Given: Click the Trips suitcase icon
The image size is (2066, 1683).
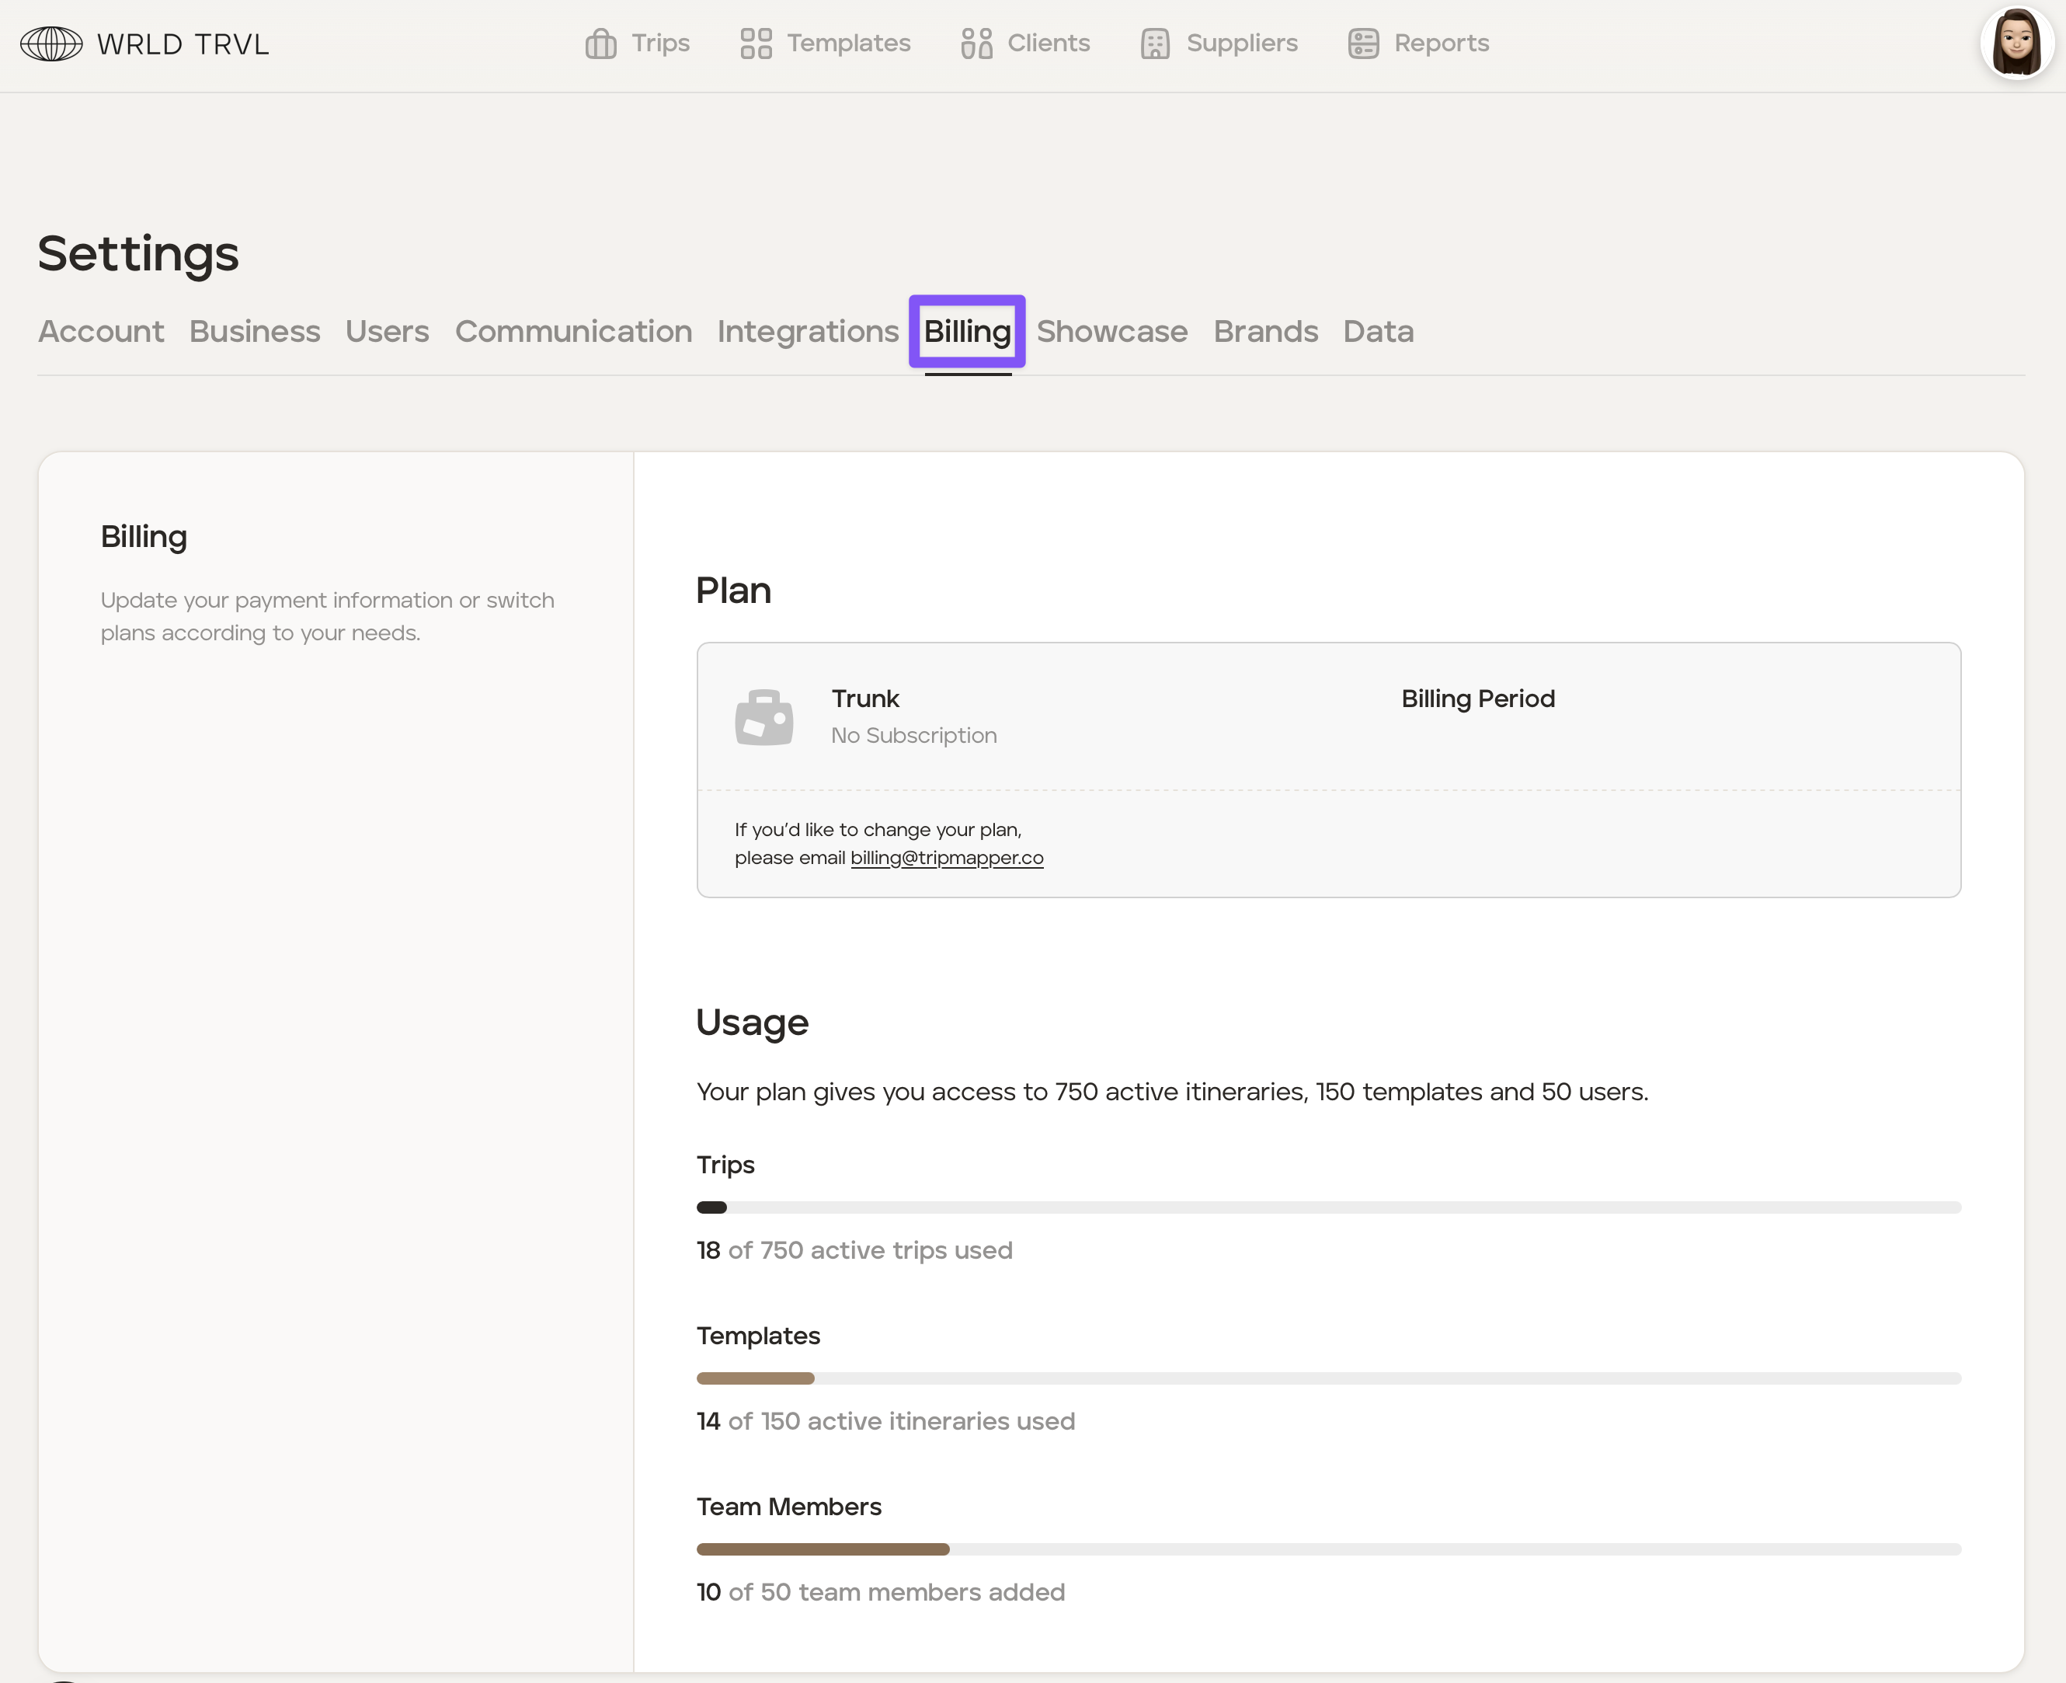Looking at the screenshot, I should tap(601, 44).
